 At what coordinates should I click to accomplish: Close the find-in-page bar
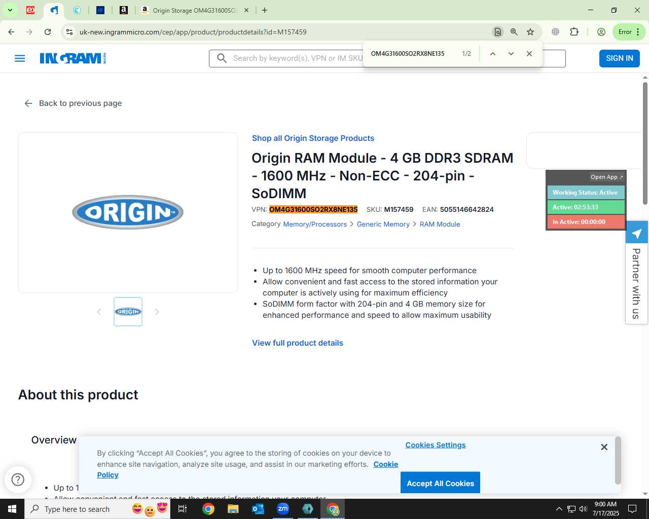pyautogui.click(x=529, y=54)
